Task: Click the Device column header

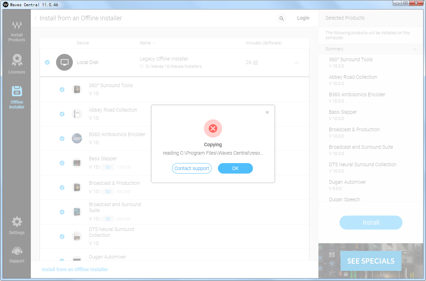Action: pyautogui.click(x=83, y=43)
